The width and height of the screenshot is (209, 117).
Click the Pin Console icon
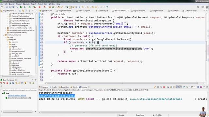pyautogui.click(x=184, y=87)
